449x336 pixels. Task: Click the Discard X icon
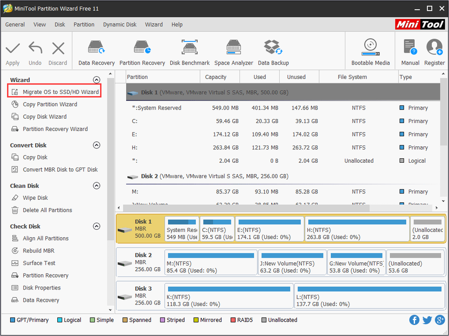58,48
